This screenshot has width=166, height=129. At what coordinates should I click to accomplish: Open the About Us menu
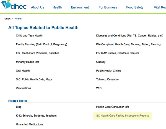click(37, 7)
